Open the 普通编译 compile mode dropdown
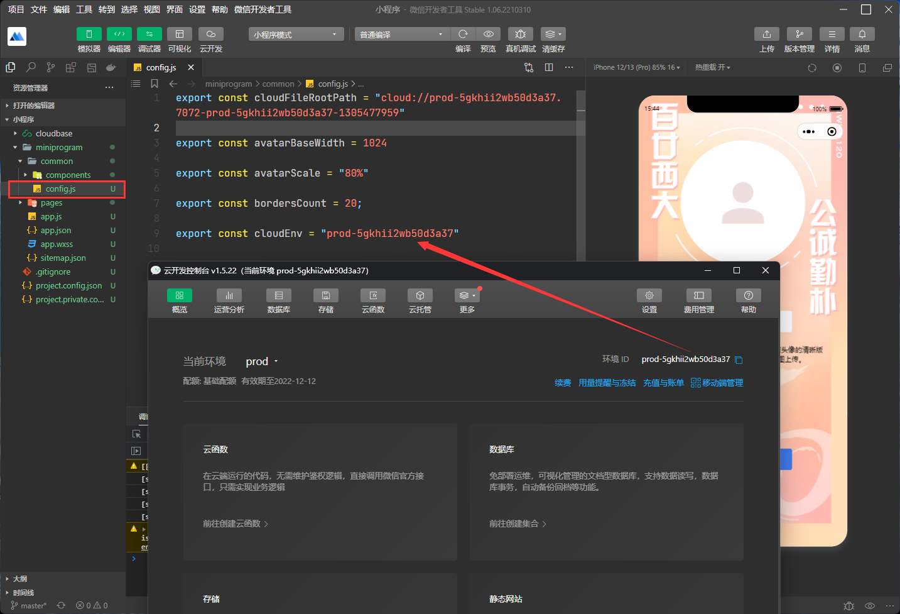 402,34
